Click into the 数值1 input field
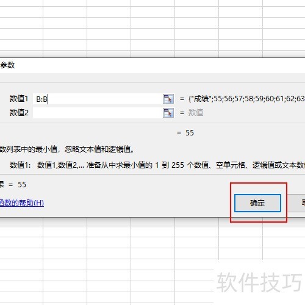305x305 pixels. coord(98,99)
